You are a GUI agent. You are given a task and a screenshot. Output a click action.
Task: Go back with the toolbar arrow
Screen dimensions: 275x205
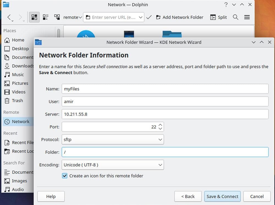(9, 17)
